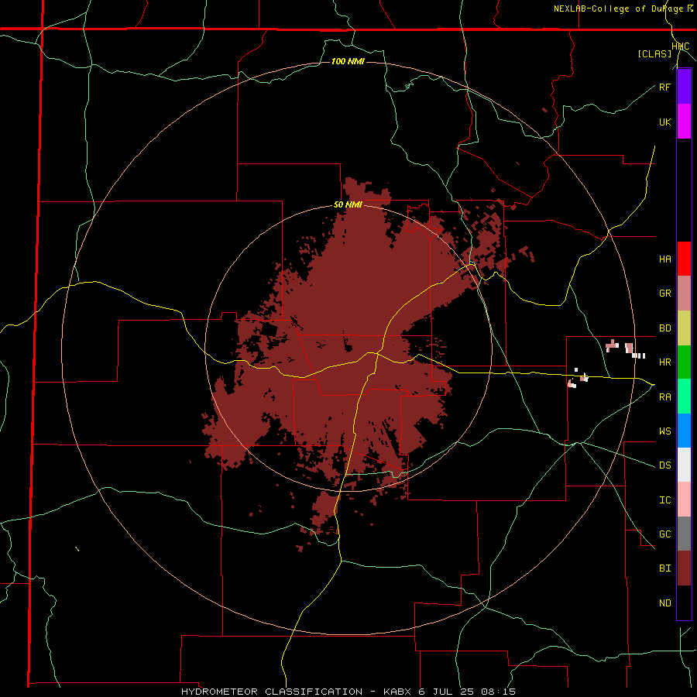The height and width of the screenshot is (697, 697).
Task: Click the HR green legend color block
Action: coord(684,362)
